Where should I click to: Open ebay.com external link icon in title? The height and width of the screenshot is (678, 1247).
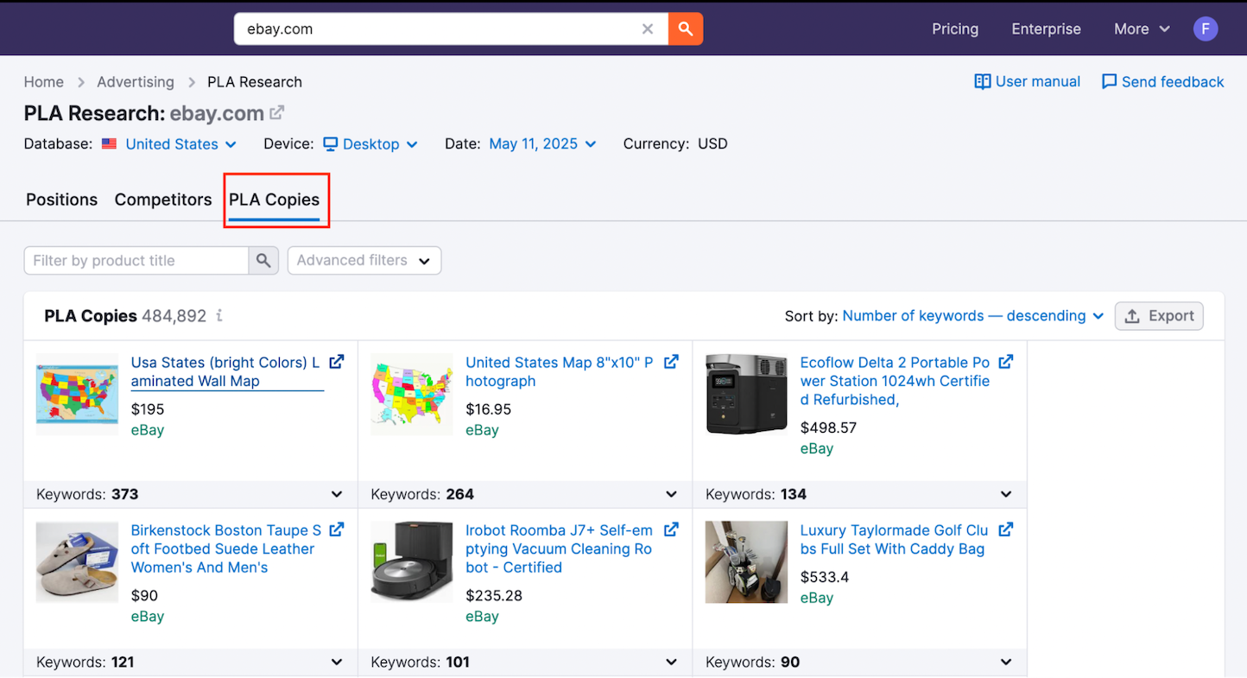click(277, 113)
